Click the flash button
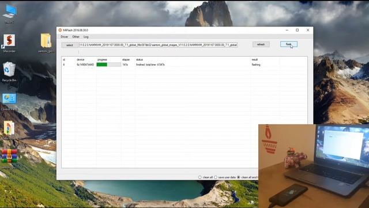This screenshot has width=369, height=208. point(289,44)
